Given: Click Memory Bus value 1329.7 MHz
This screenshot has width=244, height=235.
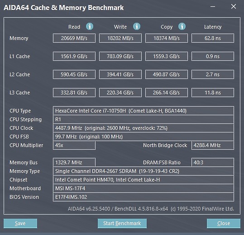Looking at the screenshot, I should tap(74, 162).
